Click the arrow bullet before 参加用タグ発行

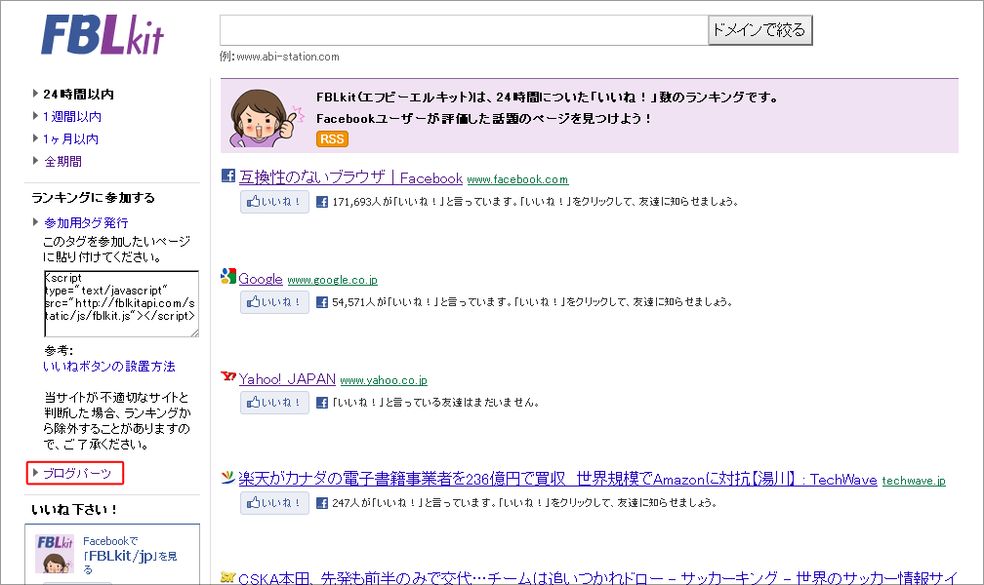35,222
